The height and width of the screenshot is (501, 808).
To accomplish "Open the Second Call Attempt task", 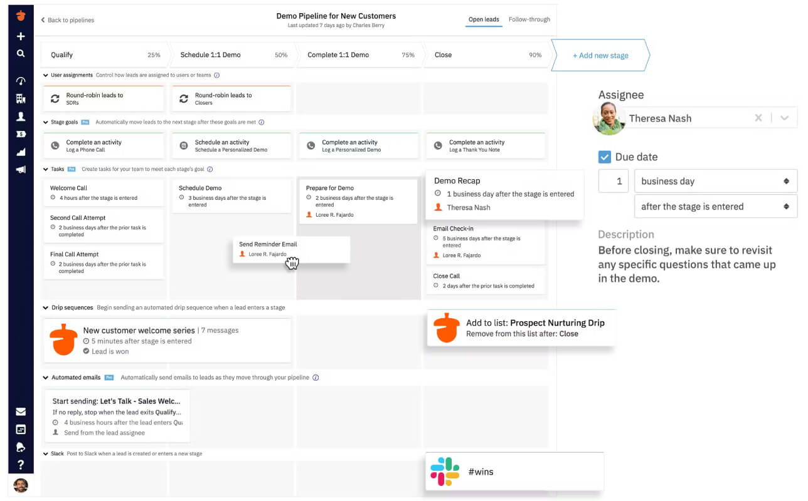I will click(x=104, y=225).
